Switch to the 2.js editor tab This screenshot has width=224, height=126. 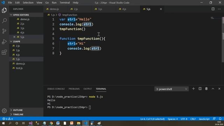pyautogui.click(x=79, y=9)
